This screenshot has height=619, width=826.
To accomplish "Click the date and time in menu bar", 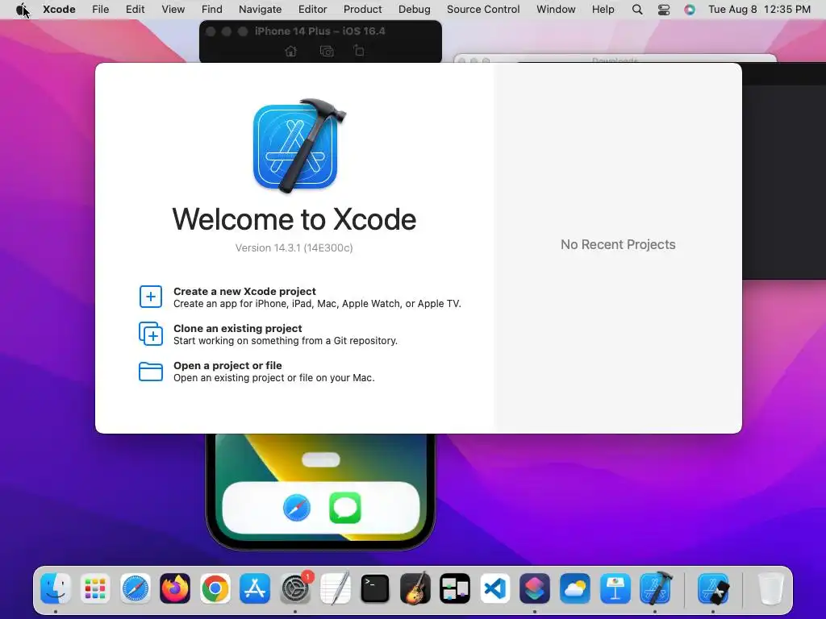I will pos(759,10).
